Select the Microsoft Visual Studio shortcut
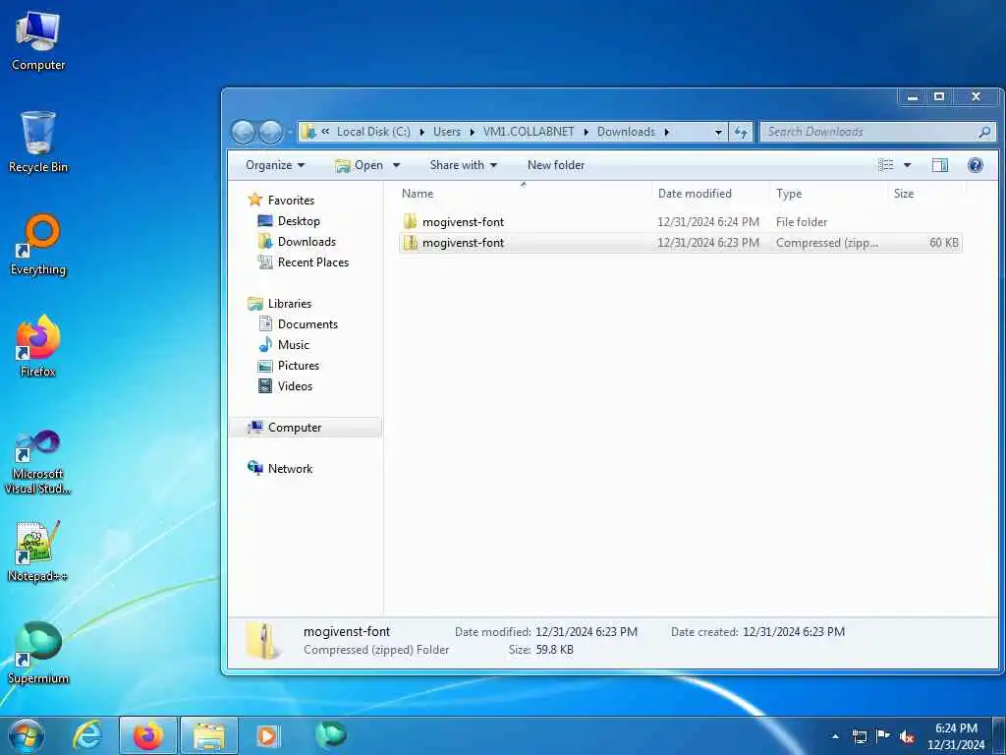 (38, 462)
